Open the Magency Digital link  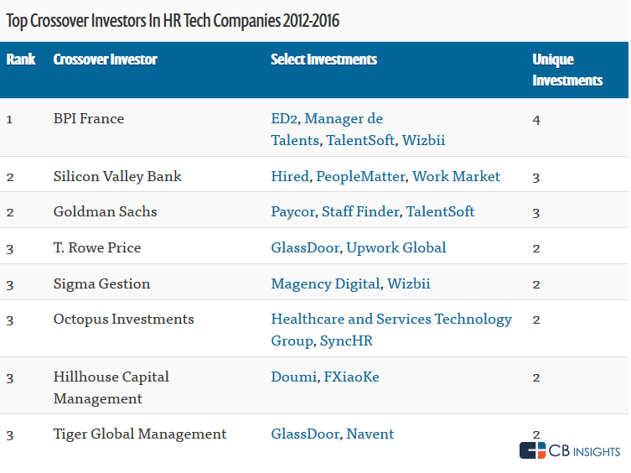point(325,284)
